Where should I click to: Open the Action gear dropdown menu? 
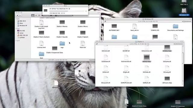(x=56, y=15)
